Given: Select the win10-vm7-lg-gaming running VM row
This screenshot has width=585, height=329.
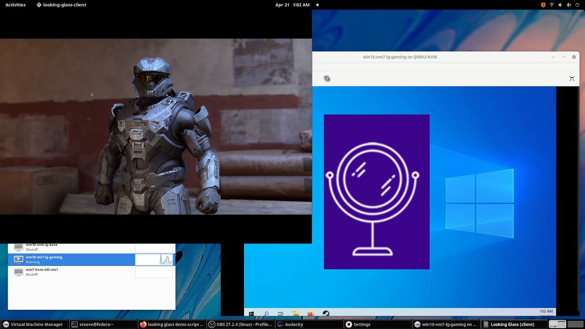Looking at the screenshot, I should (91, 260).
